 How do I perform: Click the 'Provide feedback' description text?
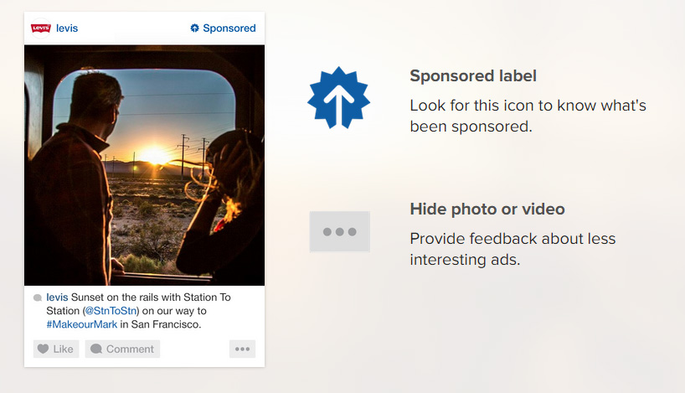click(x=512, y=249)
